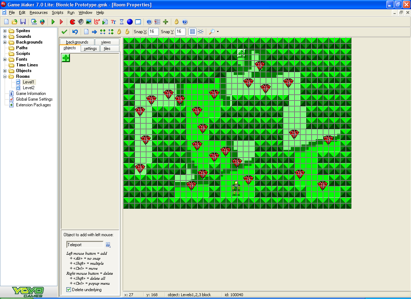Create a new object resource
411x299 pixels.
pos(130,22)
